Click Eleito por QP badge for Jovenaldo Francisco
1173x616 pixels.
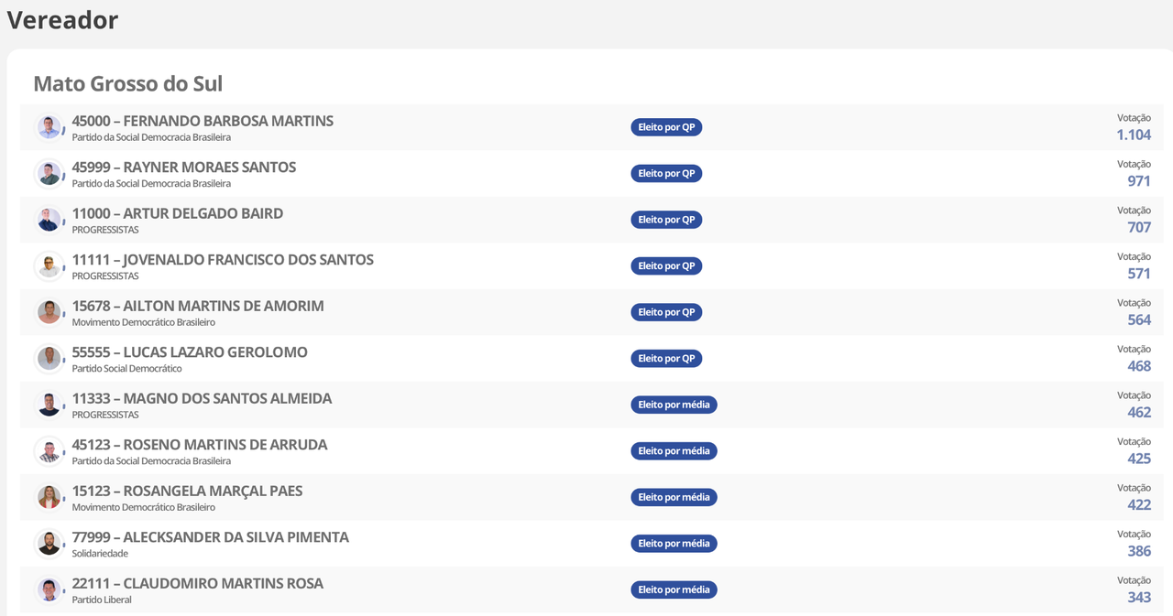click(666, 265)
